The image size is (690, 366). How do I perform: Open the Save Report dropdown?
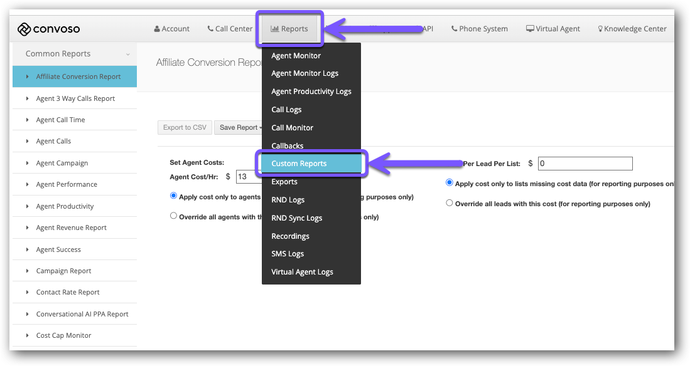pyautogui.click(x=239, y=127)
